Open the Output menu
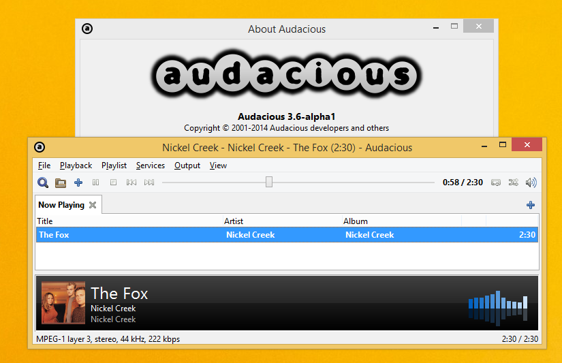 [187, 165]
